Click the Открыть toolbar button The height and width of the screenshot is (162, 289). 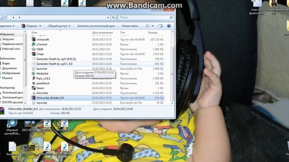click(x=29, y=26)
